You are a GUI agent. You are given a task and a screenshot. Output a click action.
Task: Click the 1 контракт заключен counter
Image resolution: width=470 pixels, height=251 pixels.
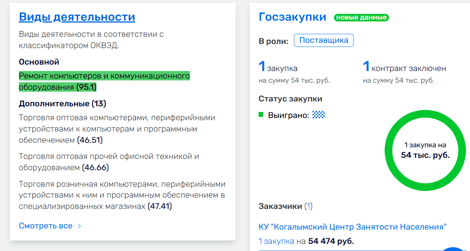pyautogui.click(x=404, y=68)
